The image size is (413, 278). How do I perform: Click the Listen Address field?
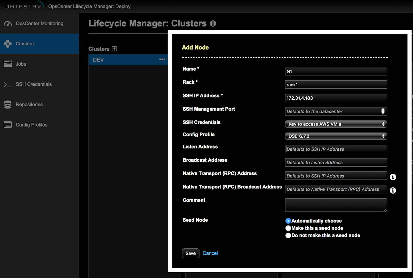pos(336,149)
